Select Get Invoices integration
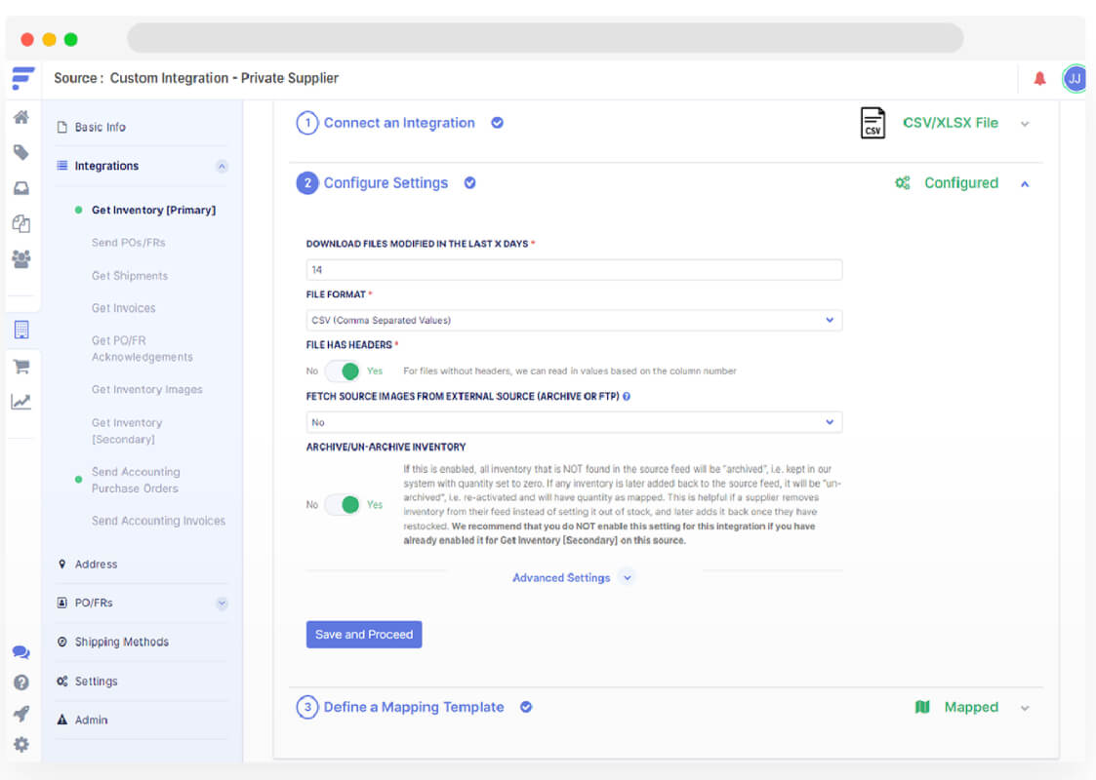 124,308
